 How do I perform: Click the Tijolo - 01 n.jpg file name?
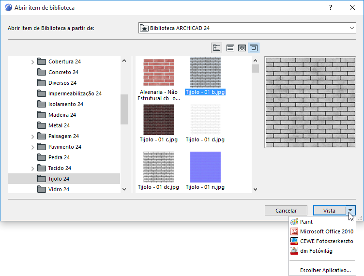[x=205, y=187]
